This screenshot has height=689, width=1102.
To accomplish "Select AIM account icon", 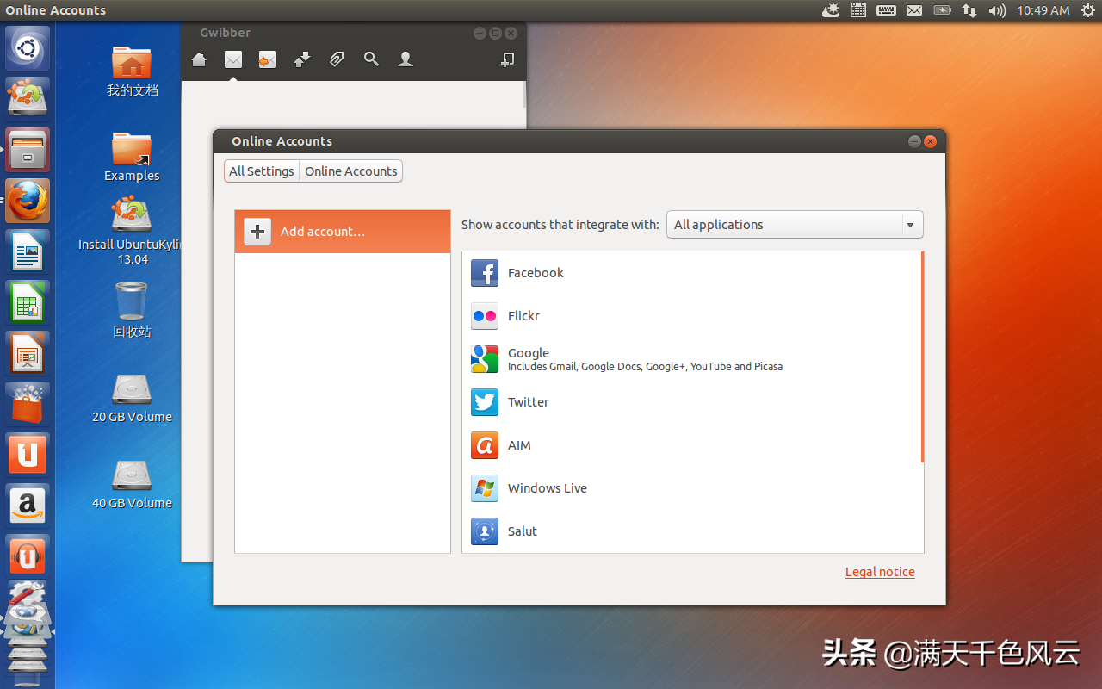I will point(485,445).
